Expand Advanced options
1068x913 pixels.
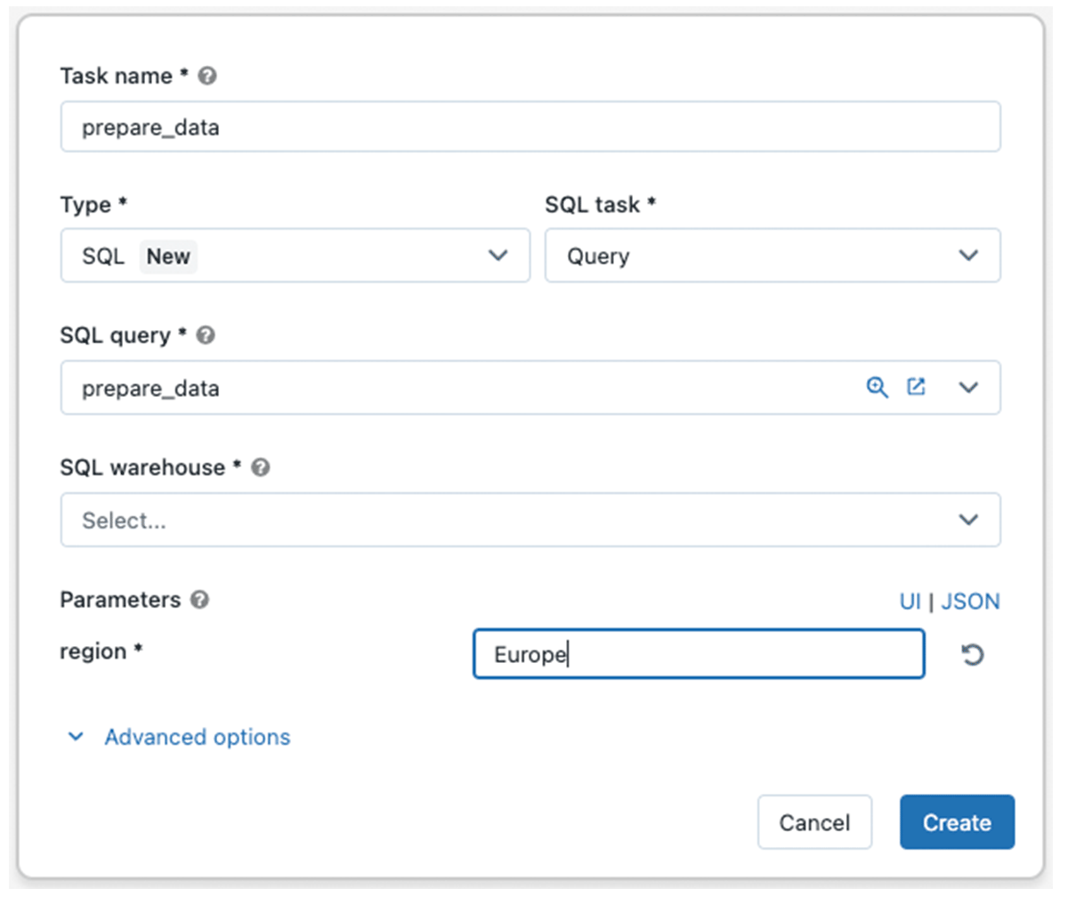coord(197,737)
